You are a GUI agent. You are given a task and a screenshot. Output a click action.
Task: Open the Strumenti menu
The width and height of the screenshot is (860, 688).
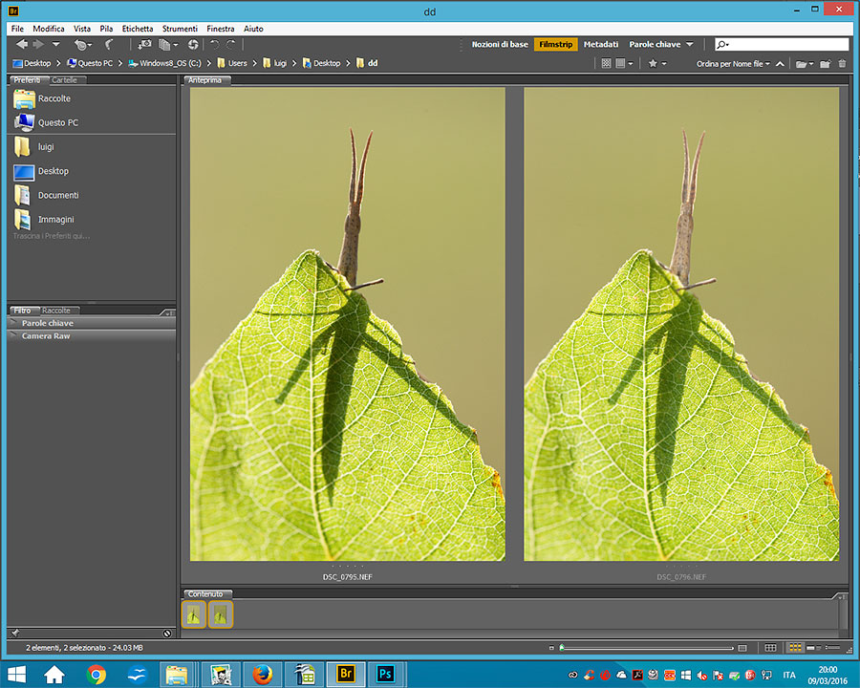[x=180, y=29]
